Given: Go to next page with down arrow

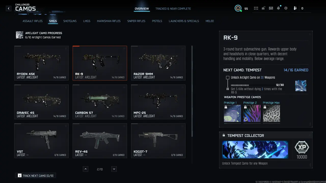Looking at the screenshot, I should pos(114,169).
